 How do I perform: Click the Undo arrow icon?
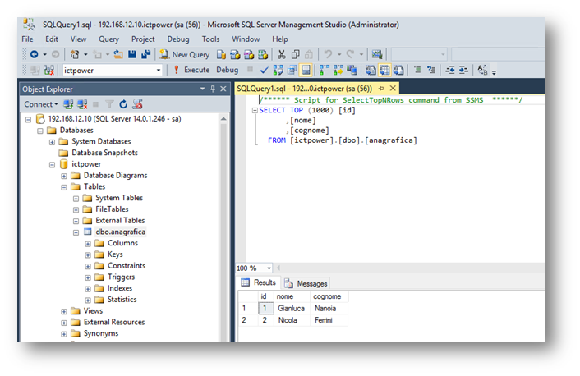tap(328, 55)
